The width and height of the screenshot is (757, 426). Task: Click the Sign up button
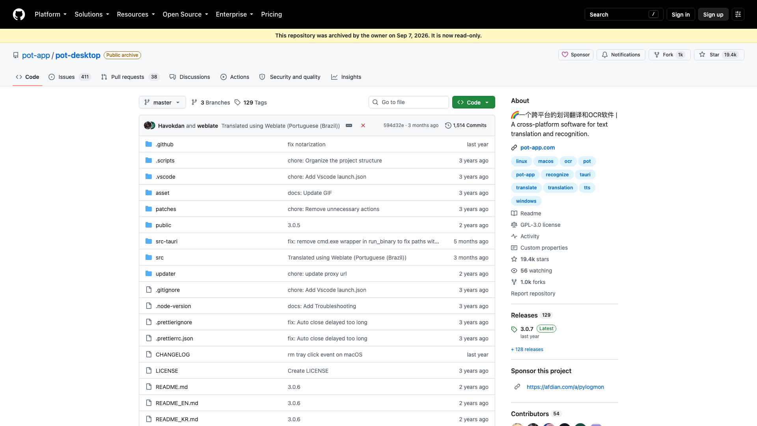point(713,14)
